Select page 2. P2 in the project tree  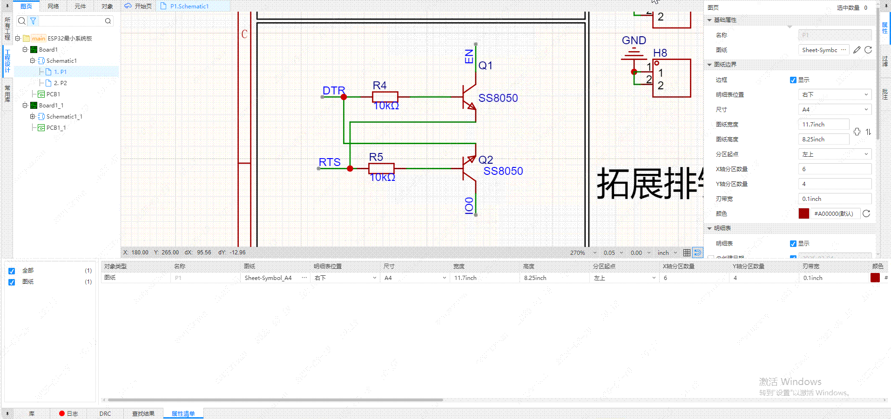coord(60,83)
